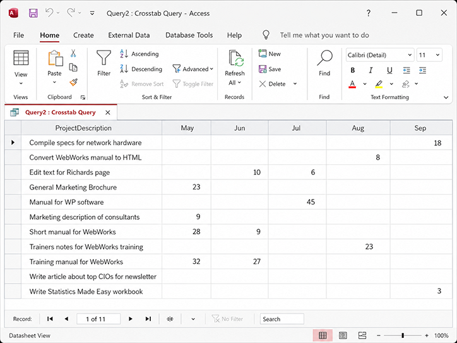Image resolution: width=457 pixels, height=343 pixels.
Task: Open the font color dropdown arrow
Action: (365, 84)
